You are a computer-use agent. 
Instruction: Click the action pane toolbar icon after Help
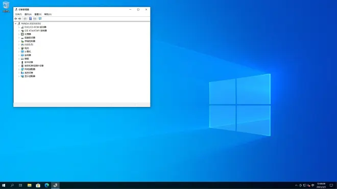35,19
